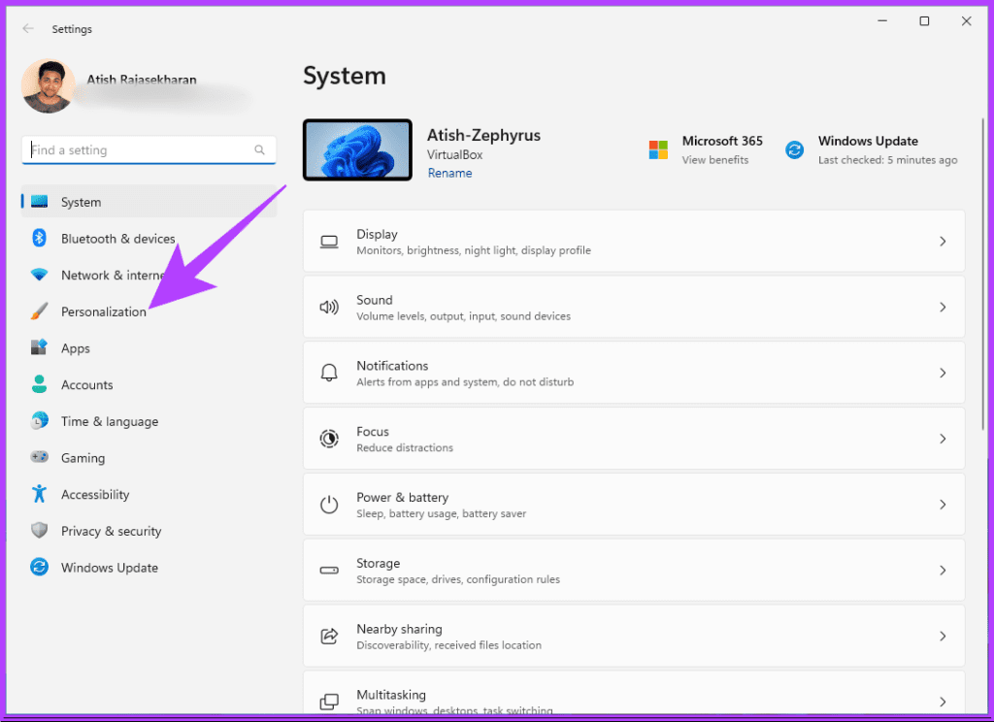Click the user name Atish Rajasekharan
Image resolution: width=994 pixels, height=722 pixels.
tap(142, 80)
